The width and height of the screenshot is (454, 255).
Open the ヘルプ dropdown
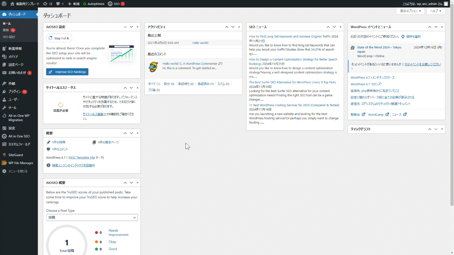pyautogui.click(x=436, y=11)
